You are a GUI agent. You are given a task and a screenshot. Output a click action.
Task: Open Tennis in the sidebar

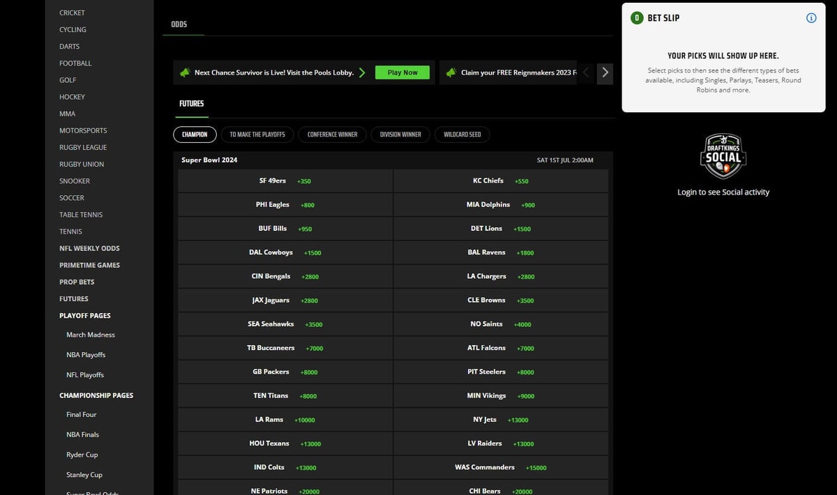[x=70, y=231]
